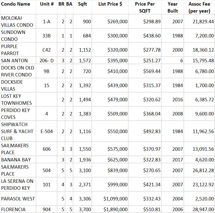Select BANANA BAY sqft value 1,936
Screen dimensions: 215x213
pos(85,160)
